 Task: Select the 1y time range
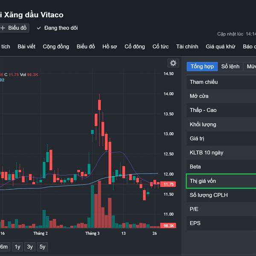pos(17,247)
